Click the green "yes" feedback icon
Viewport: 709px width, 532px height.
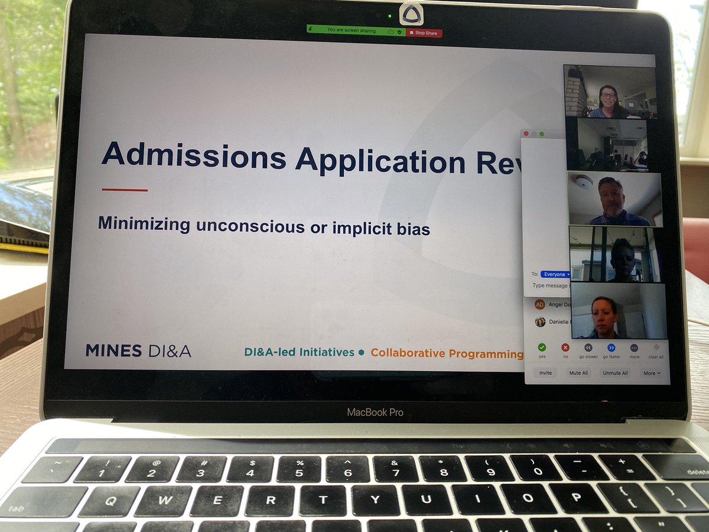coord(542,346)
